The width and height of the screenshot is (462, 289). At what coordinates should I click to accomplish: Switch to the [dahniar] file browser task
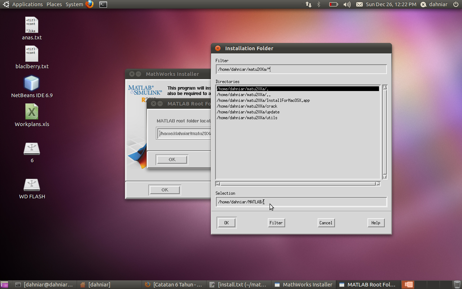tap(109, 285)
